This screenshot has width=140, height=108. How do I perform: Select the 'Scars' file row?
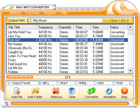(x=68, y=60)
